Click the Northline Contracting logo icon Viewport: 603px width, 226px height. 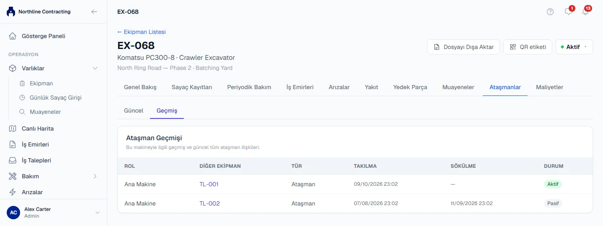click(x=11, y=12)
